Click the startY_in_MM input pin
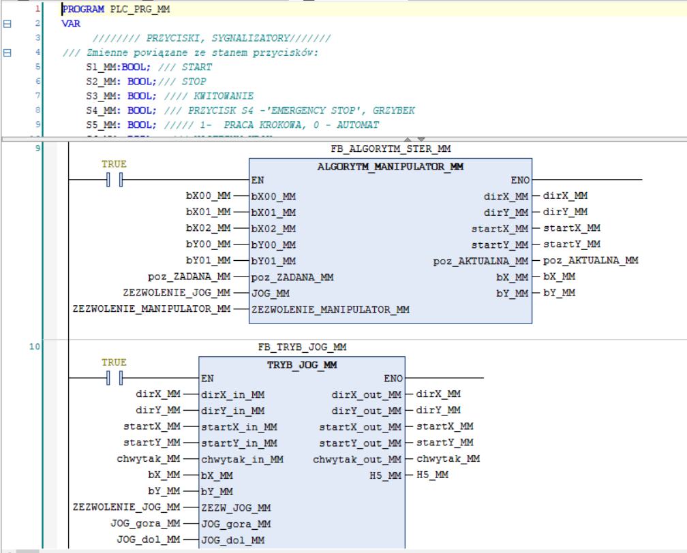The image size is (687, 553). point(239,443)
